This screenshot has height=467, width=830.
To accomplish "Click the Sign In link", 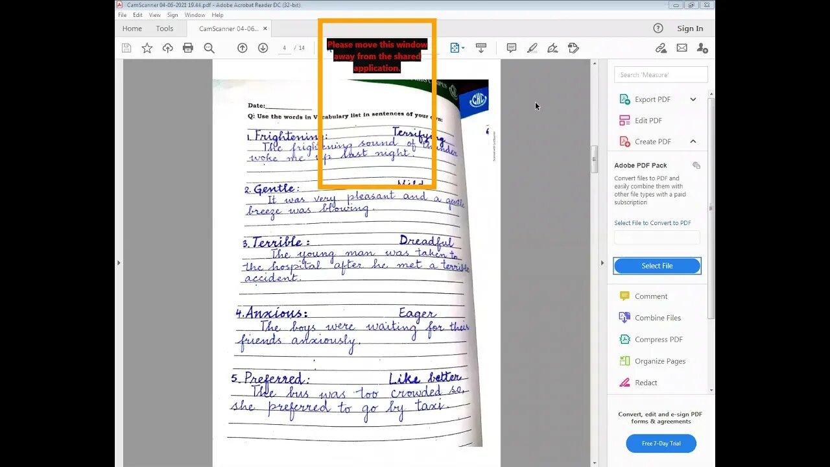I will [x=690, y=29].
